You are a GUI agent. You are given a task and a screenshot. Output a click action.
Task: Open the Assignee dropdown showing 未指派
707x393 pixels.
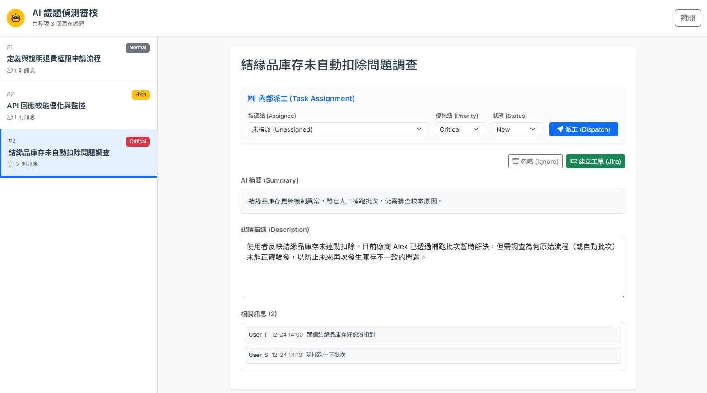[x=337, y=129]
